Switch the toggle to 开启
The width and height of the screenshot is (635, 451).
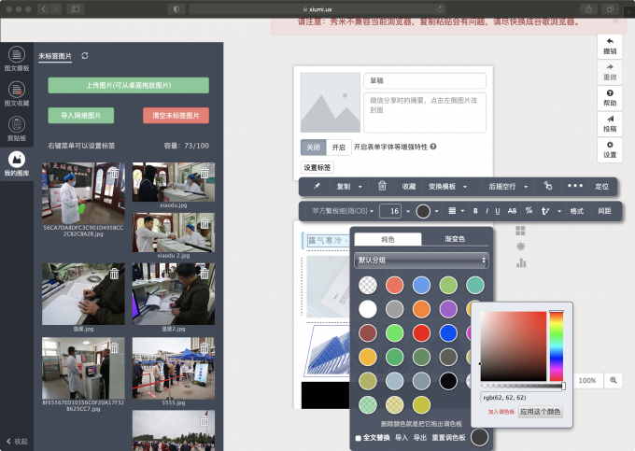coord(339,147)
